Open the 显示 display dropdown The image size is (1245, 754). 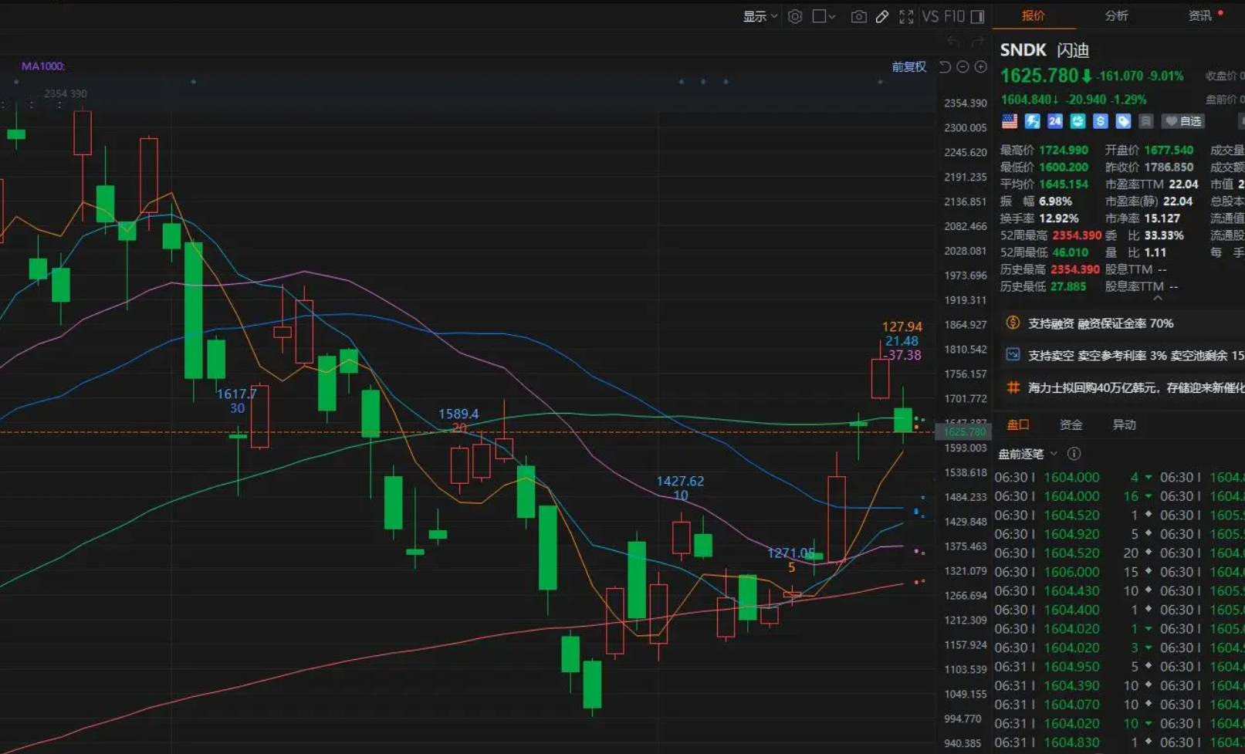(x=760, y=16)
